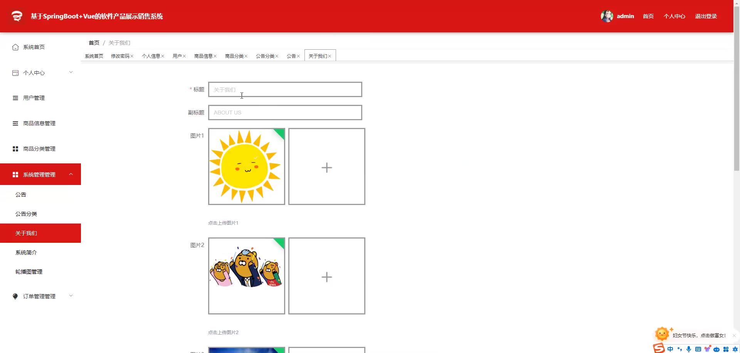Click the plus box to upload 图片1

[327, 166]
